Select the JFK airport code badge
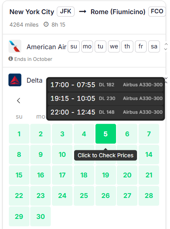 (x=66, y=11)
